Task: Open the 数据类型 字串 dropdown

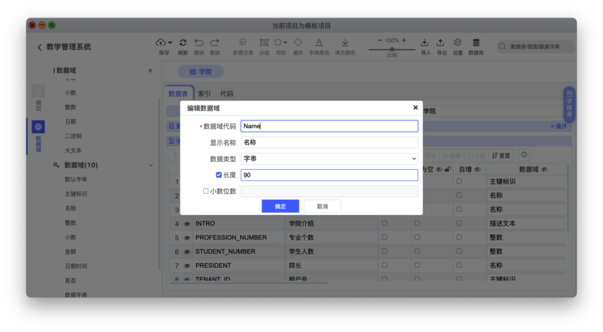Action: (329, 158)
